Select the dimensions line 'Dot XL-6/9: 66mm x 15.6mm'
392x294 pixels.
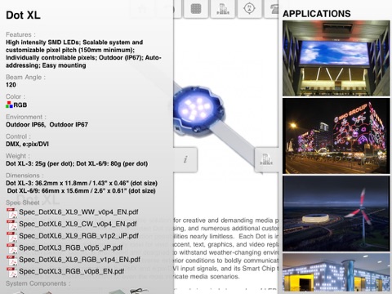pyautogui.click(x=82, y=191)
